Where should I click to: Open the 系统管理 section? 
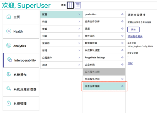click(x=21, y=104)
